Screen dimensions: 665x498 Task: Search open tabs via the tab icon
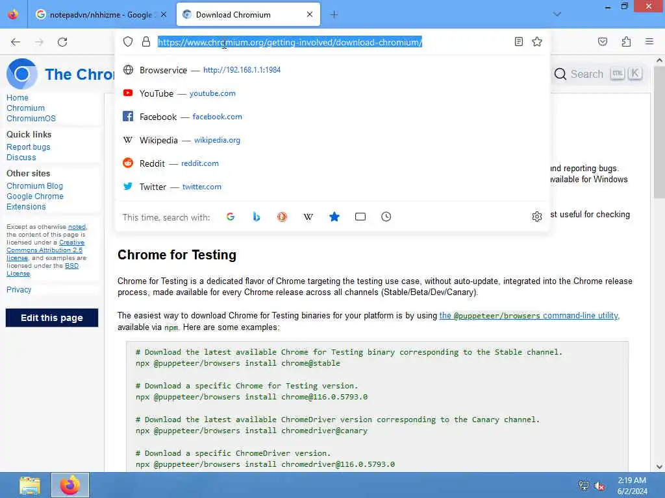point(360,217)
